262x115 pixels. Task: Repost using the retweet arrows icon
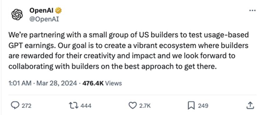coord(74,105)
